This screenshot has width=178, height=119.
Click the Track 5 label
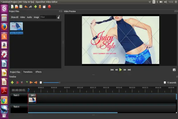click(x=16, y=95)
